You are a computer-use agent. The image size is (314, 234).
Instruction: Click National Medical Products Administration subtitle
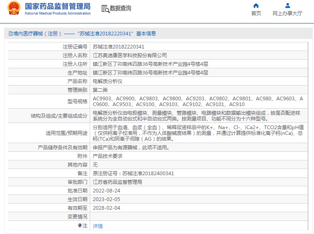tap(58, 14)
